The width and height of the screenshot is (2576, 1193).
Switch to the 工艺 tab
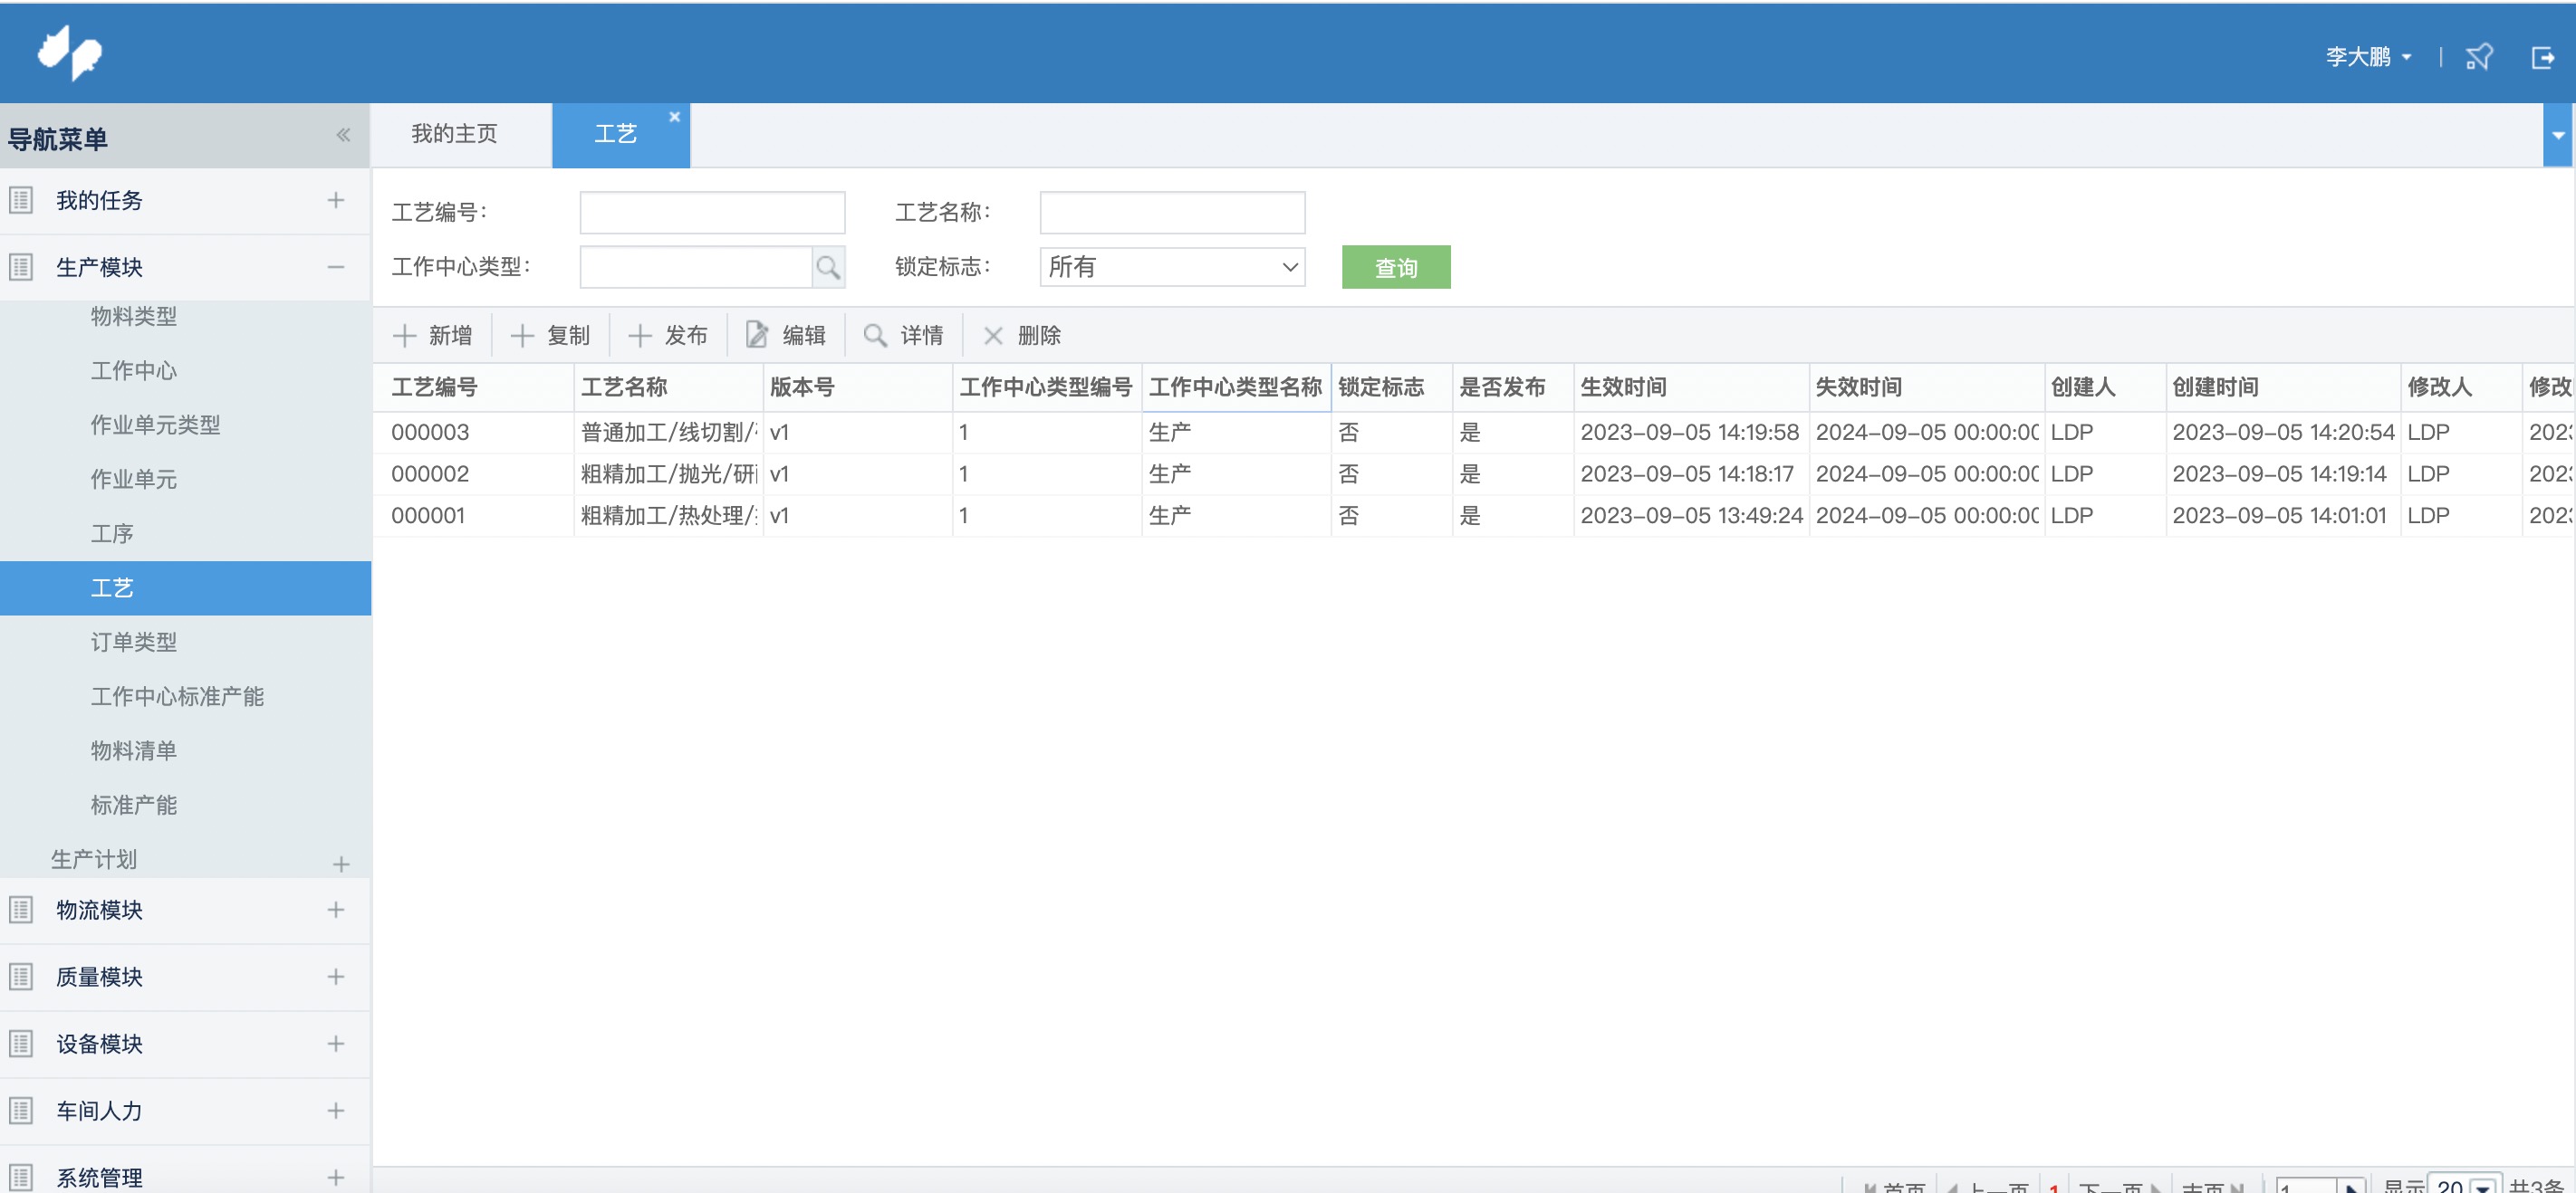click(x=616, y=134)
